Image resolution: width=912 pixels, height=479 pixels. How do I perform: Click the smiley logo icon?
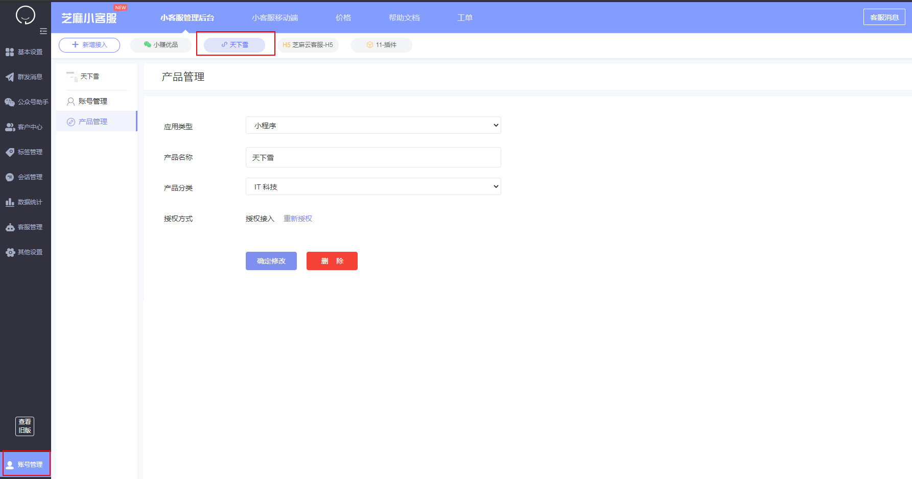pos(26,15)
